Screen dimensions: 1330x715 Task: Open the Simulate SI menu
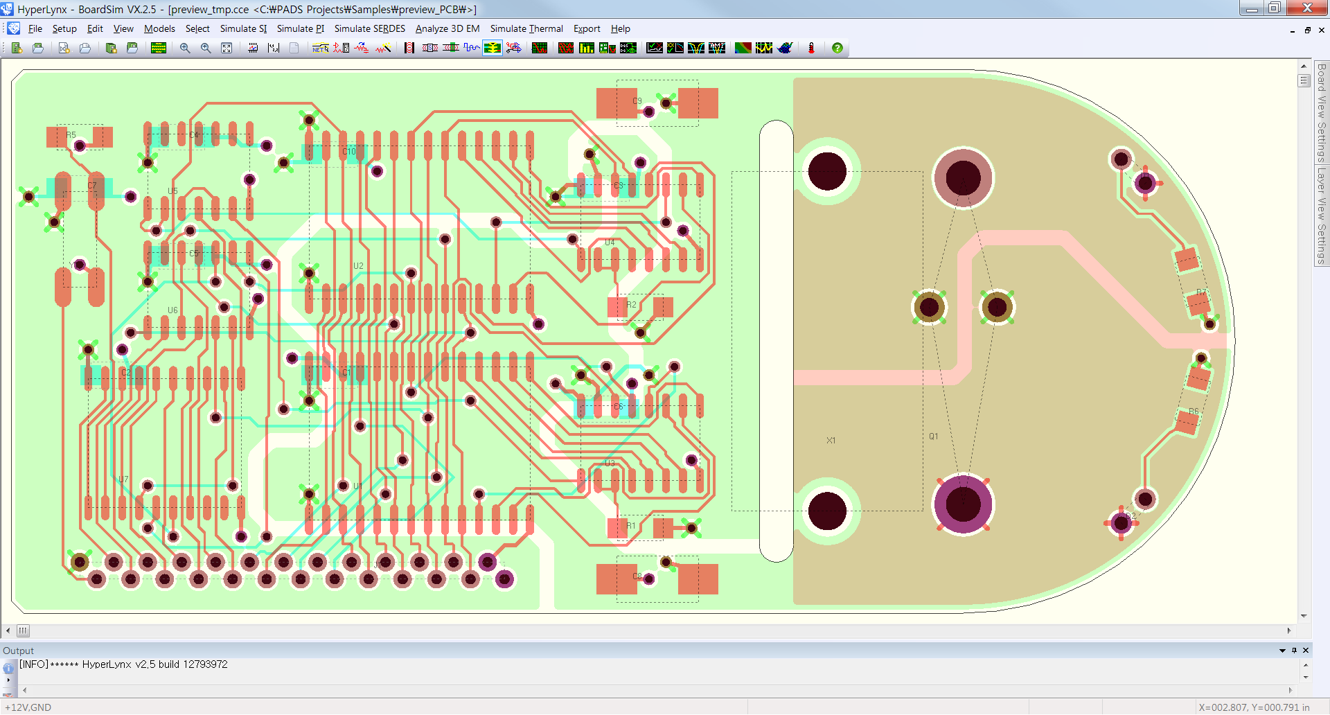(x=243, y=28)
